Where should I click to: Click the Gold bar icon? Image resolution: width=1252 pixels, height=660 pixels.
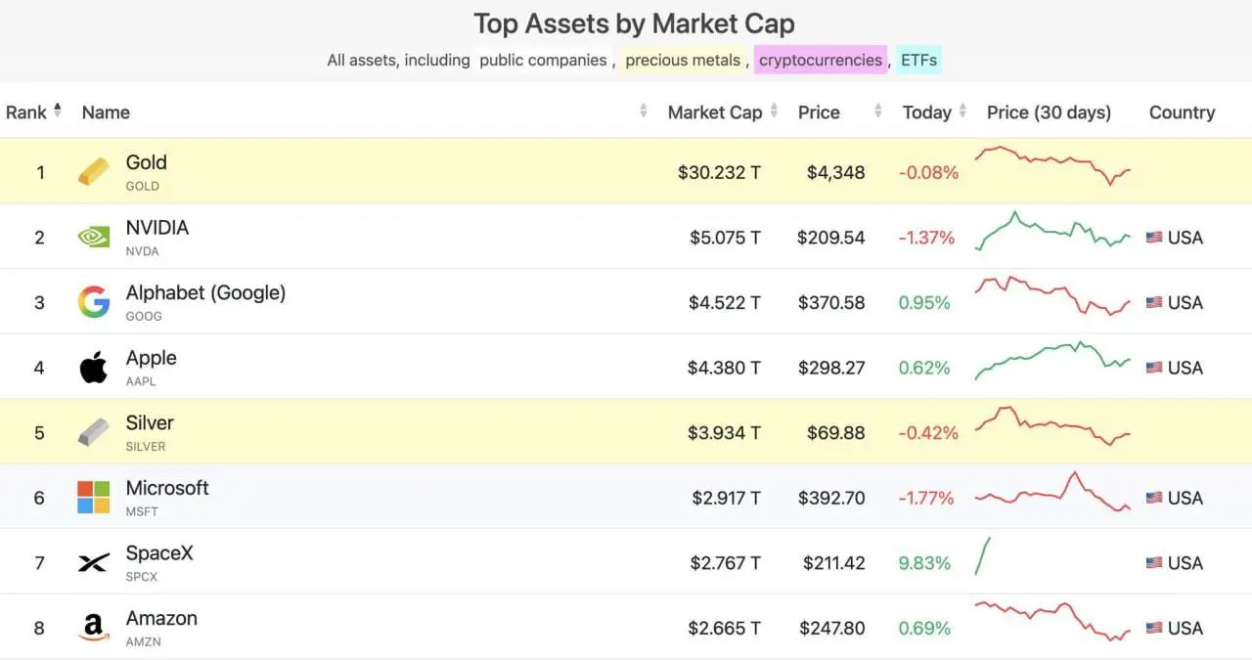click(94, 172)
